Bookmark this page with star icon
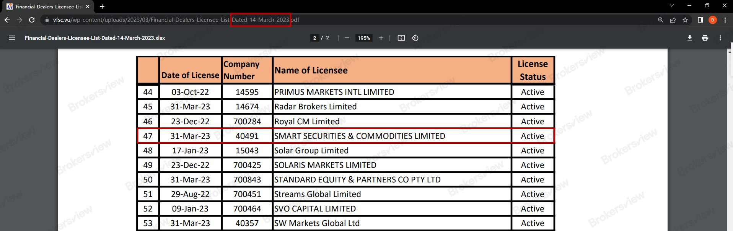Image resolution: width=733 pixels, height=231 pixels. pyautogui.click(x=685, y=20)
